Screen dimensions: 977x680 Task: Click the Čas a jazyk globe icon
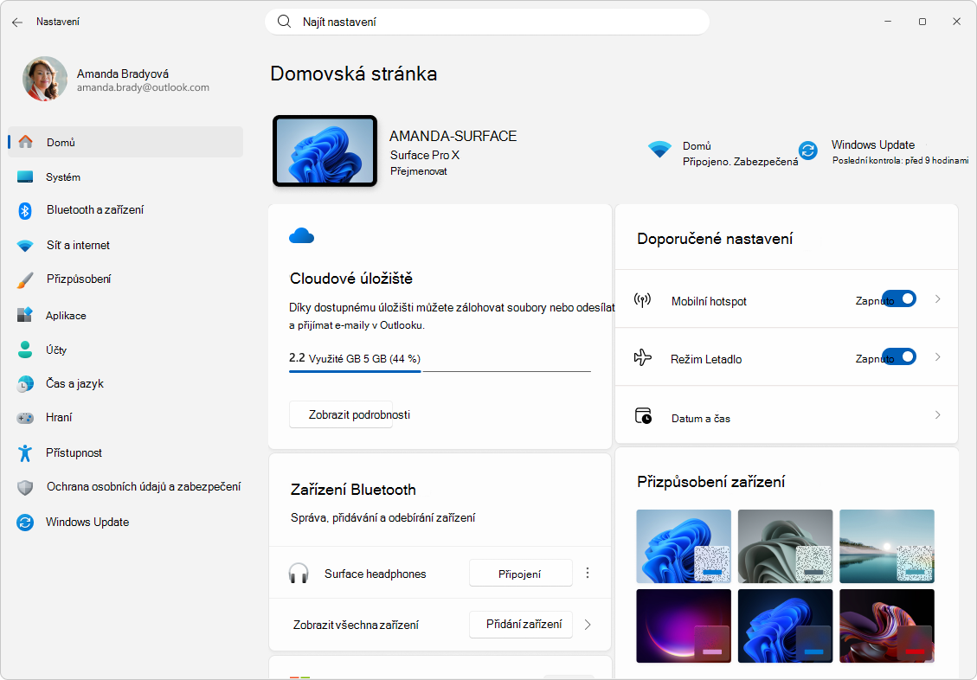coord(25,383)
